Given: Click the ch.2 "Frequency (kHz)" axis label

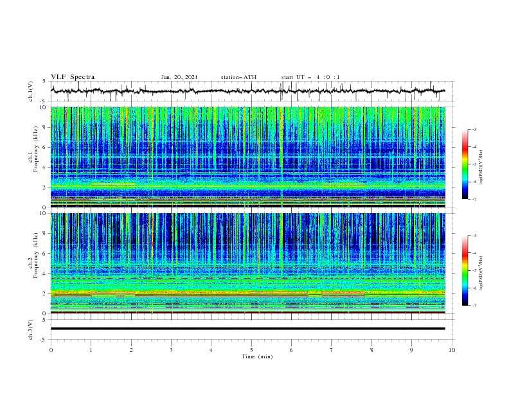Looking at the screenshot, I should [x=36, y=255].
